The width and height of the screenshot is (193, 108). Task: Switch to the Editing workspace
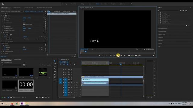point(82,4)
